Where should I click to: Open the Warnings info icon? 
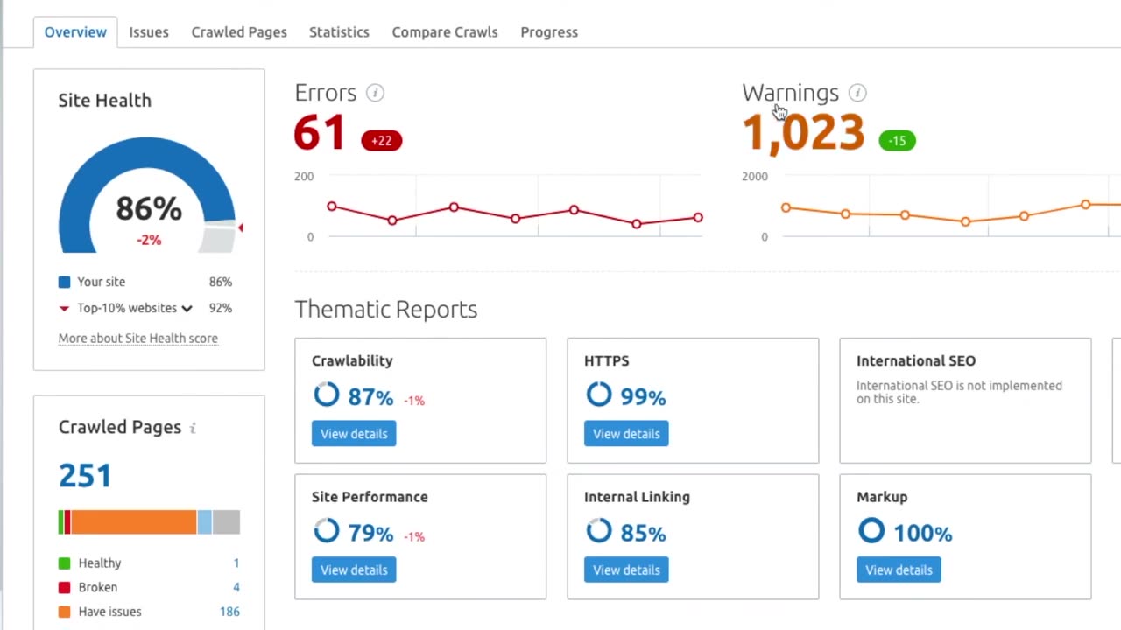click(x=857, y=93)
